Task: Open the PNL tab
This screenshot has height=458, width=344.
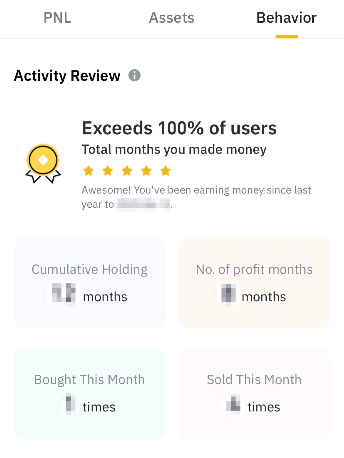Action: point(57,18)
